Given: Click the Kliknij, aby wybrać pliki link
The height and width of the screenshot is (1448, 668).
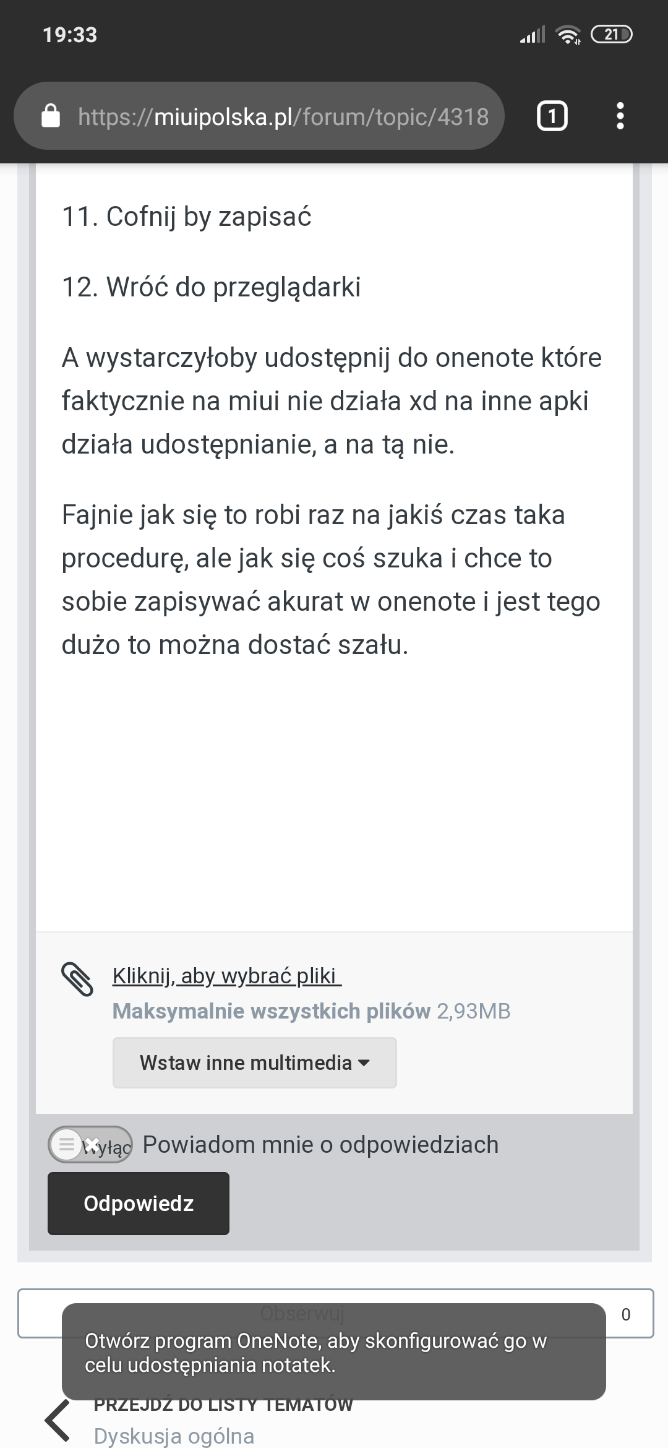Looking at the screenshot, I should (226, 976).
